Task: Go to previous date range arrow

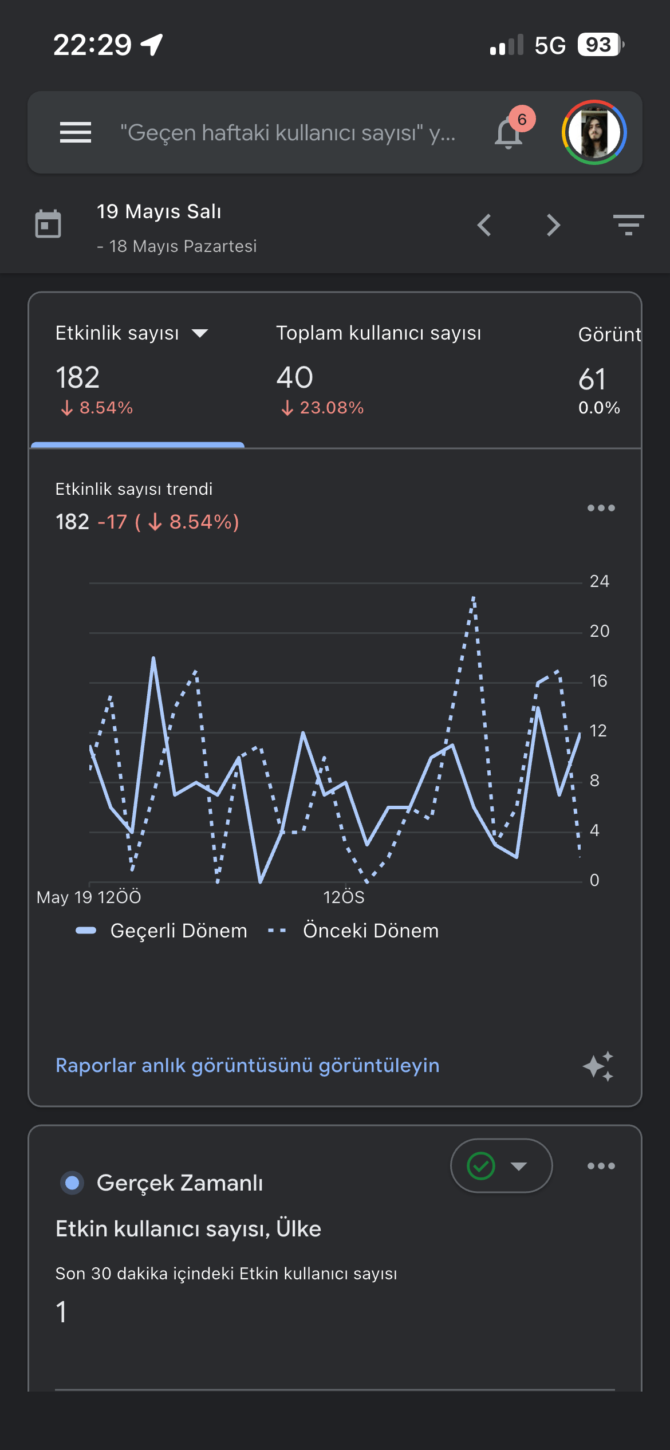Action: pos(484,225)
